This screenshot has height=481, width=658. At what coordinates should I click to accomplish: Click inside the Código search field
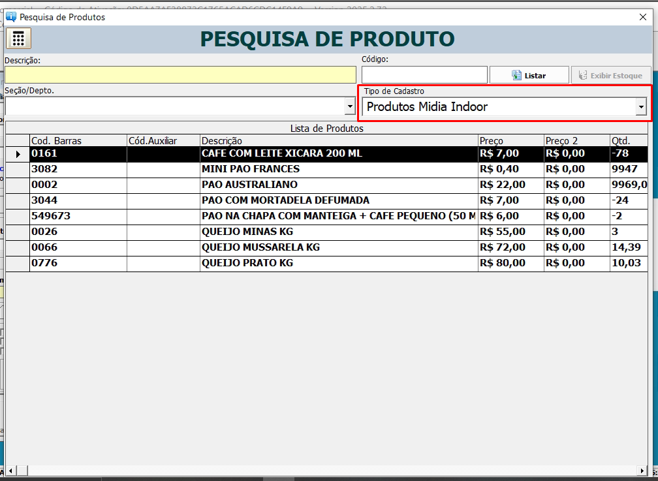click(424, 74)
